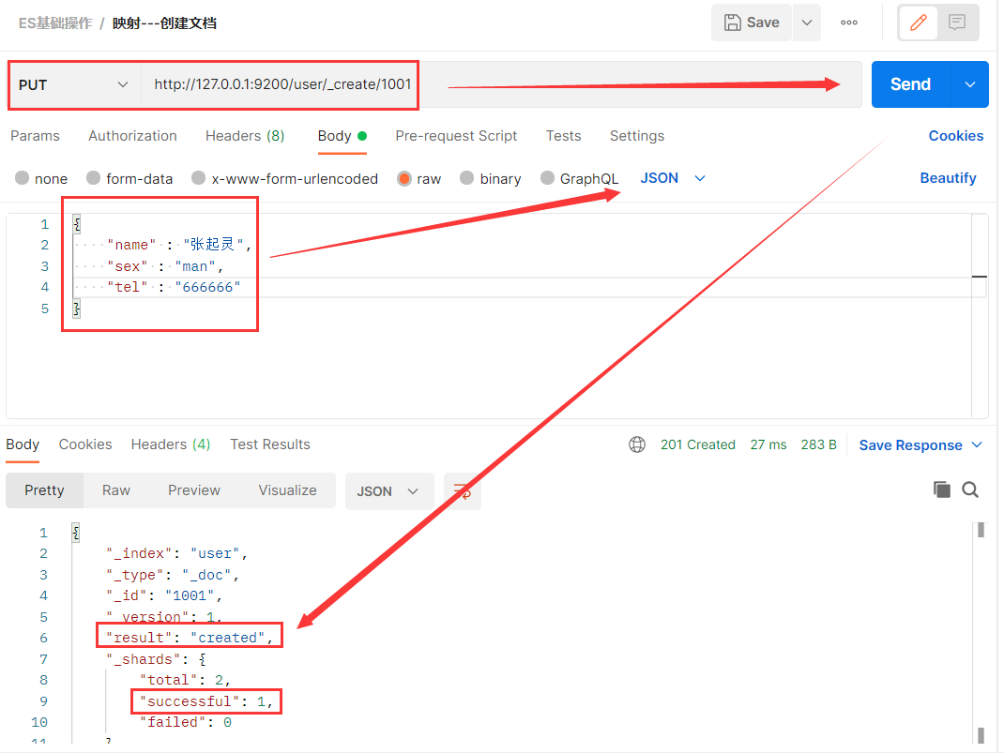Select the form-data body type
Screen dimensions: 1004x753
click(x=129, y=178)
